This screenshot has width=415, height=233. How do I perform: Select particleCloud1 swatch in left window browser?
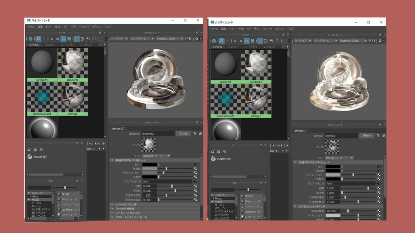(42, 99)
